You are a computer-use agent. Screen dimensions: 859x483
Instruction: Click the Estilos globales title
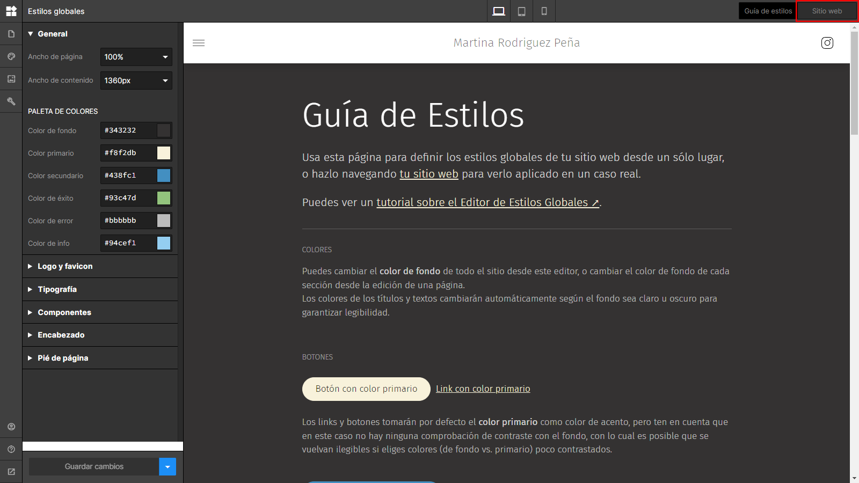(x=56, y=11)
